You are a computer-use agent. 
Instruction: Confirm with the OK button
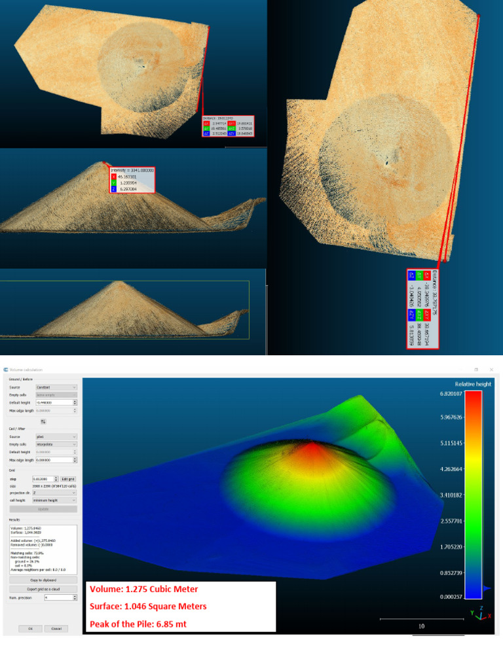pos(30,629)
